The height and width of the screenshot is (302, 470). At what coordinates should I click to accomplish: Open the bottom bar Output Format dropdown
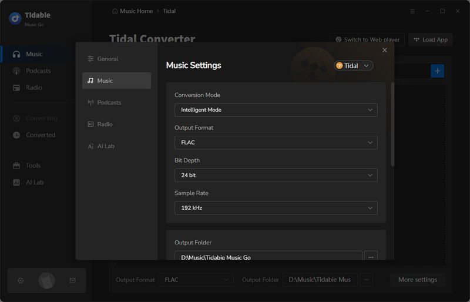(196, 280)
